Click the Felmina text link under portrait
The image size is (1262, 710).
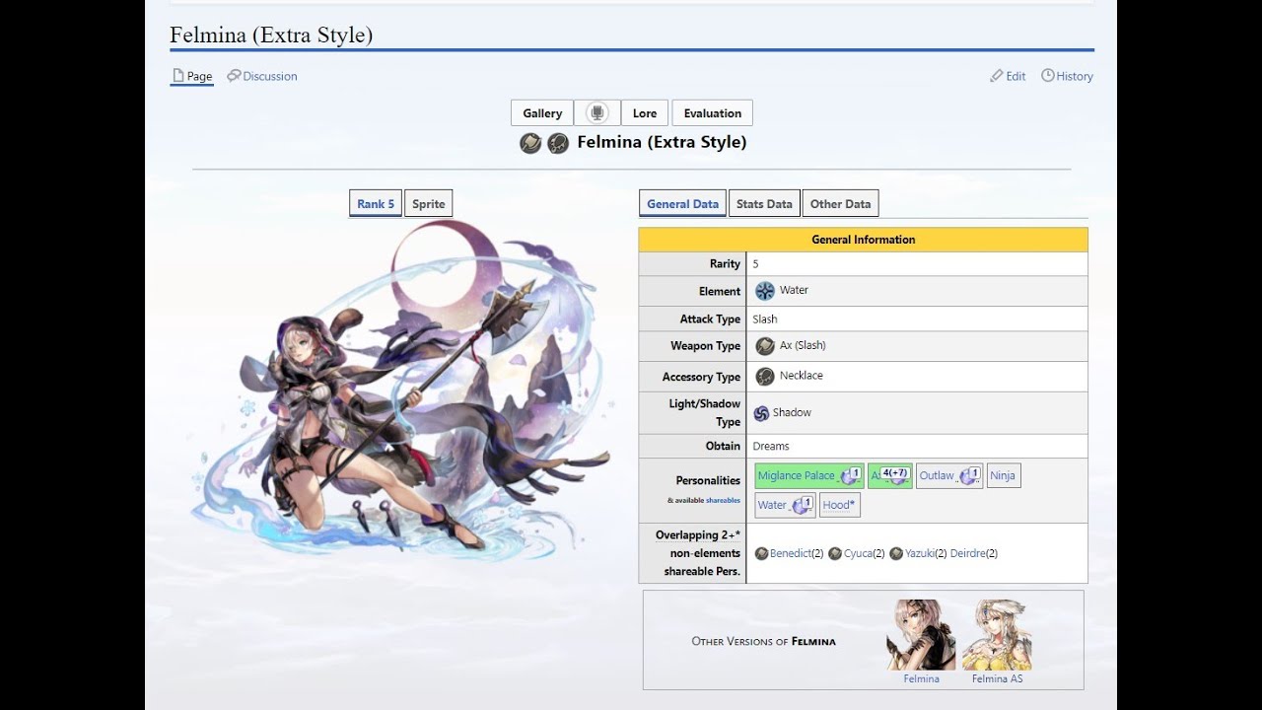tap(921, 678)
